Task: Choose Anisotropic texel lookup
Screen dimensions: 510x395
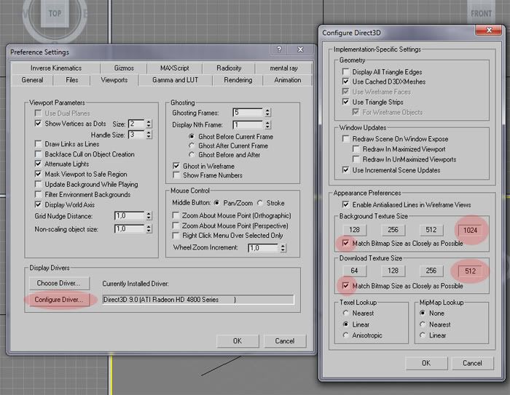Action: [x=345, y=335]
